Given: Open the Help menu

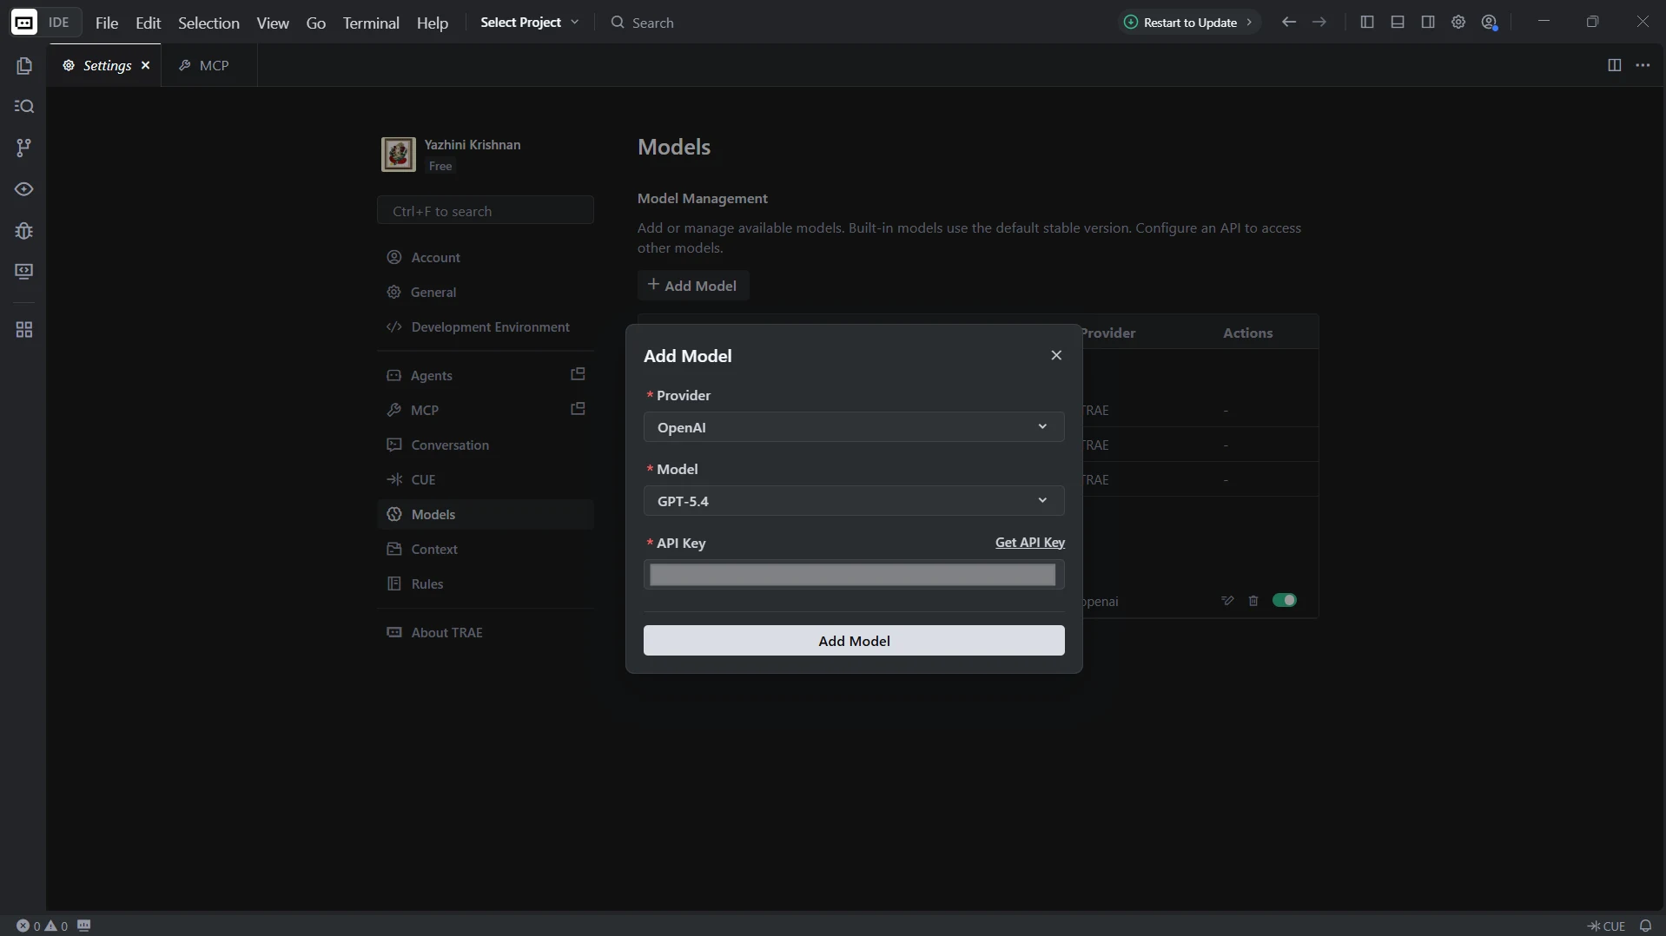Looking at the screenshot, I should coord(433,23).
